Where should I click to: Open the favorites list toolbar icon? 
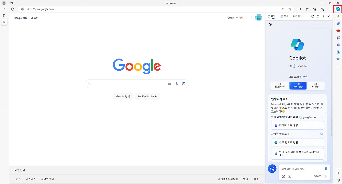click(x=307, y=9)
